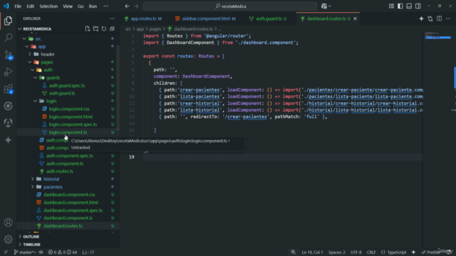Open the Accounts menu icon
This screenshot has height=256, width=456.
tap(8, 223)
